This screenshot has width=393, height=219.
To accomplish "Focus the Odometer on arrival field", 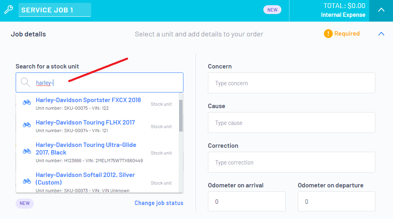I will (246, 201).
